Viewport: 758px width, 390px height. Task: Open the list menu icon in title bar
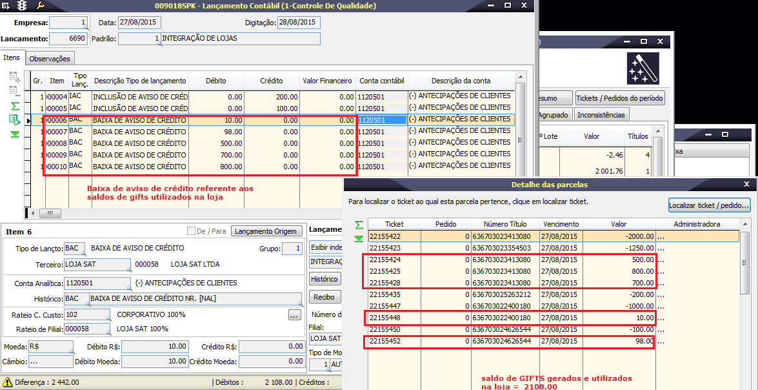pyautogui.click(x=6, y=6)
